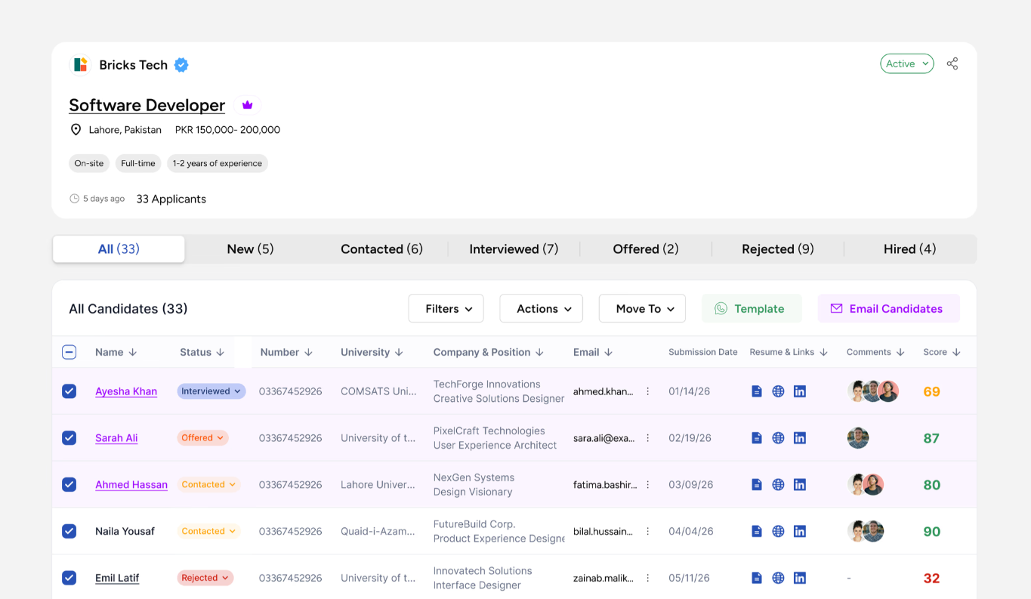The image size is (1031, 599).
Task: Deselect Sarah Ali's row checkbox
Action: tap(69, 437)
